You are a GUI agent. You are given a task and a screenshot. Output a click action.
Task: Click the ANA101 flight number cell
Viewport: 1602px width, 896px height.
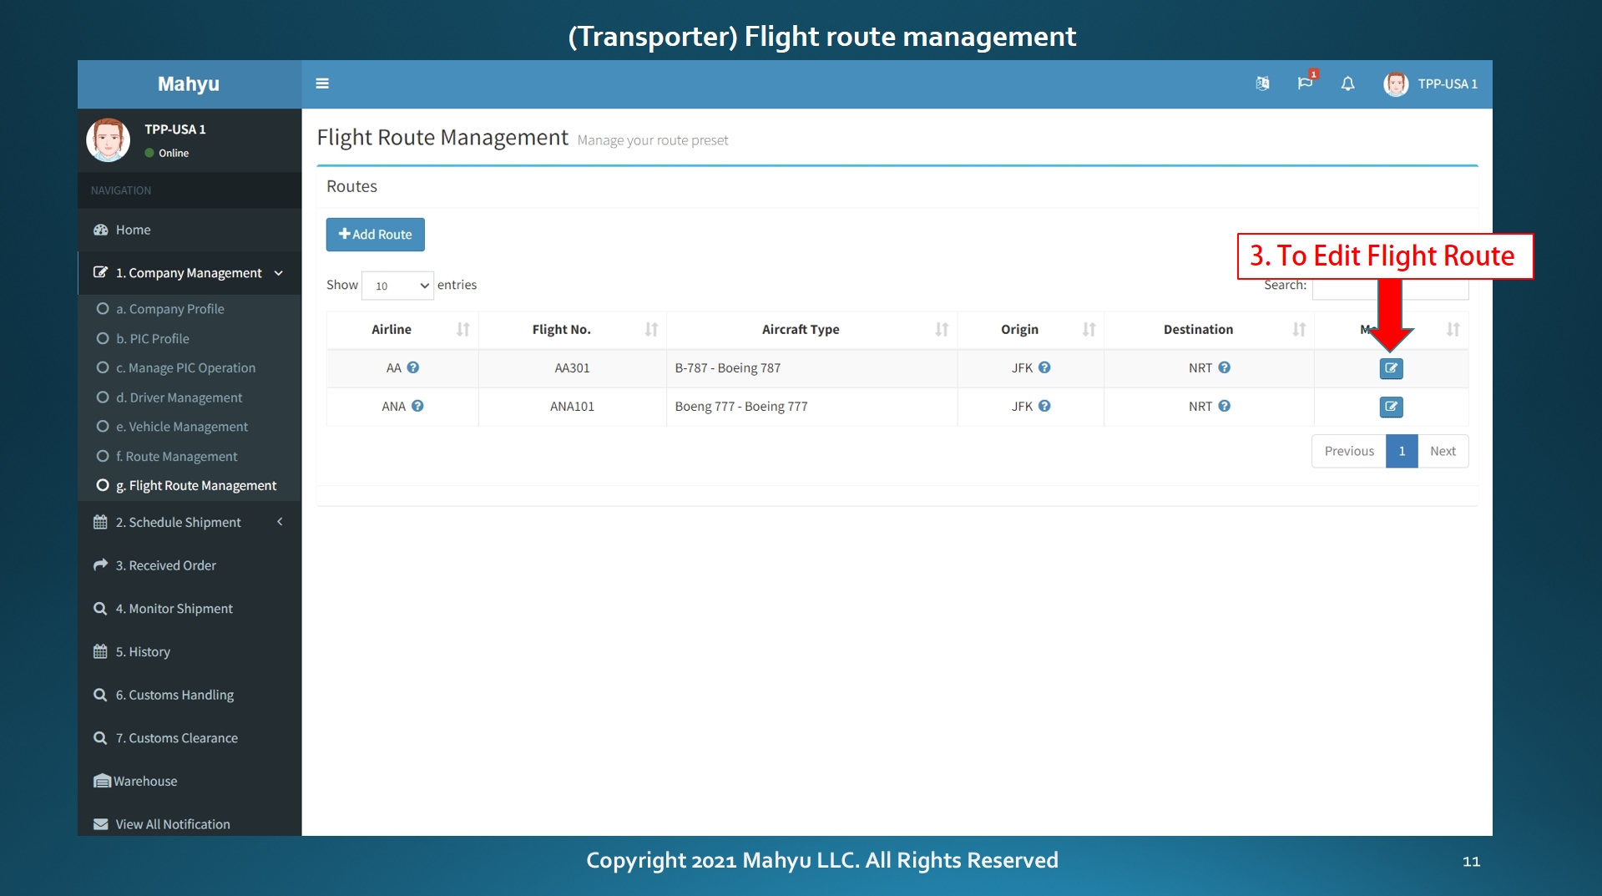coord(573,406)
